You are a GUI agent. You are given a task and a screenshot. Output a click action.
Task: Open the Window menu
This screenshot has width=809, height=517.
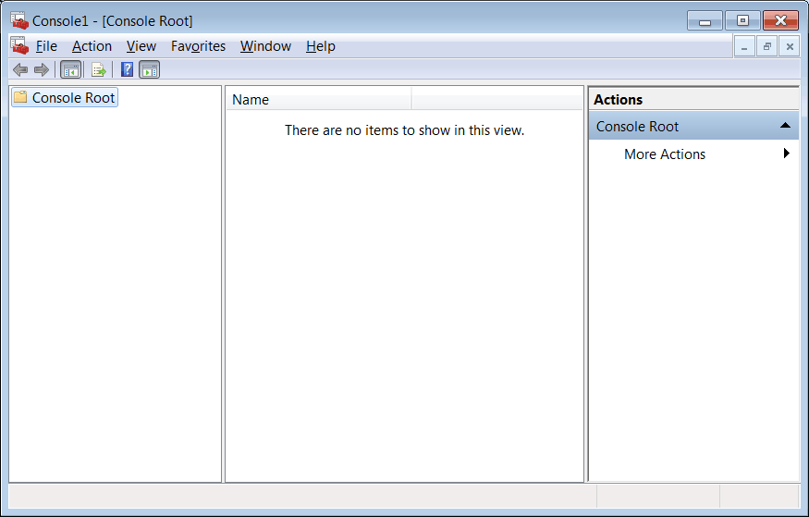pos(265,46)
